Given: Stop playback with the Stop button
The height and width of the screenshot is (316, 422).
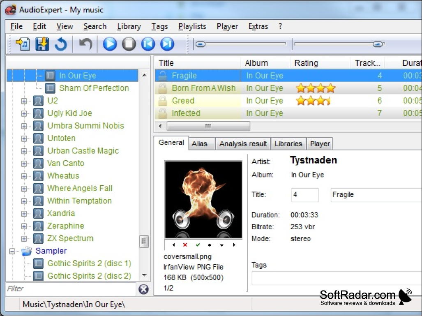Looking at the screenshot, I should [129, 44].
